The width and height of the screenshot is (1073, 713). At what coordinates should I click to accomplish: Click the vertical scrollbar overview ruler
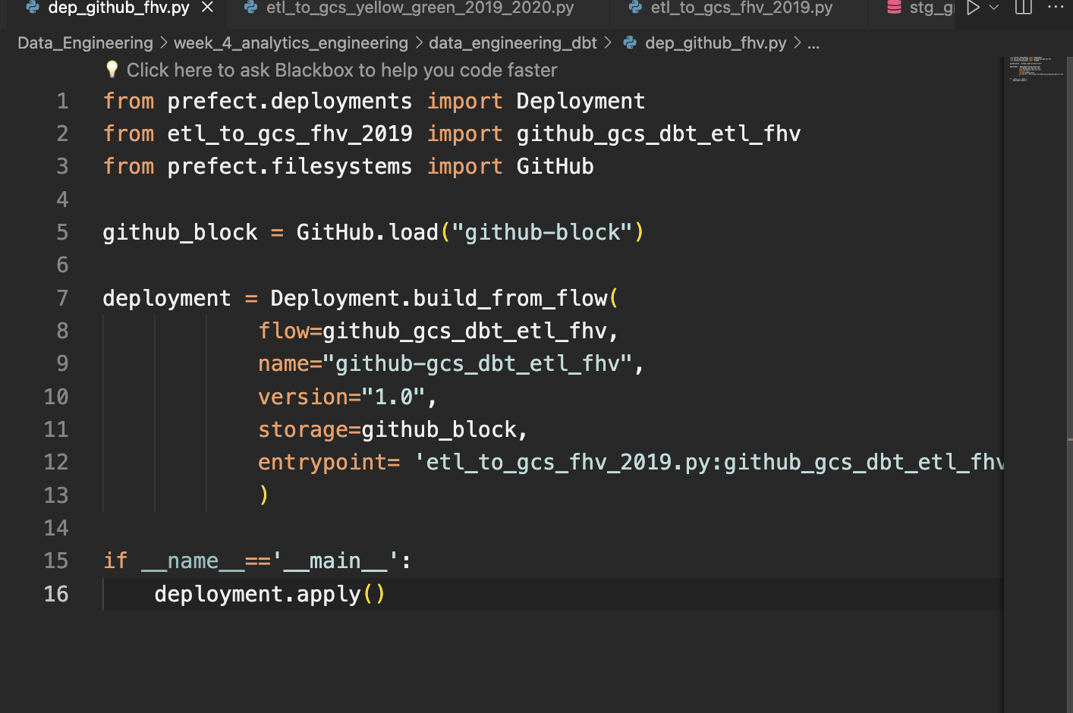click(x=1069, y=384)
